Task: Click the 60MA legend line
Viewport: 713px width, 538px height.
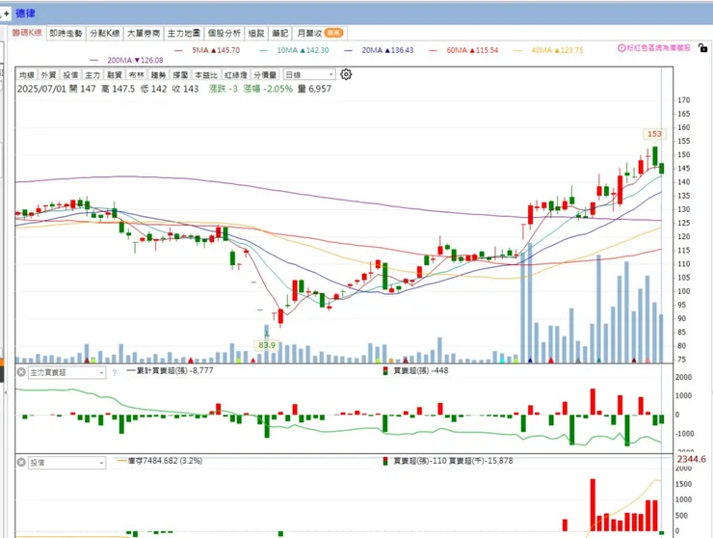Action: click(x=463, y=50)
